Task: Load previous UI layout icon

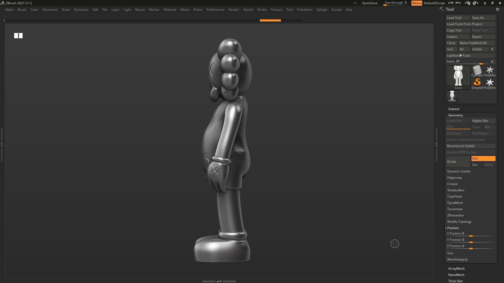Action: click(x=468, y=3)
